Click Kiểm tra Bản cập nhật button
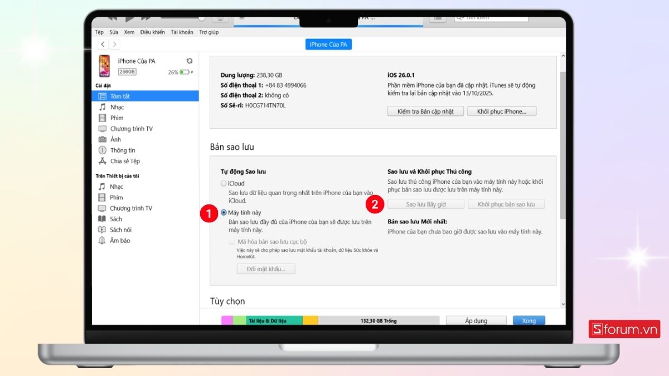Viewport: 669px width, 376px height. pyautogui.click(x=425, y=111)
